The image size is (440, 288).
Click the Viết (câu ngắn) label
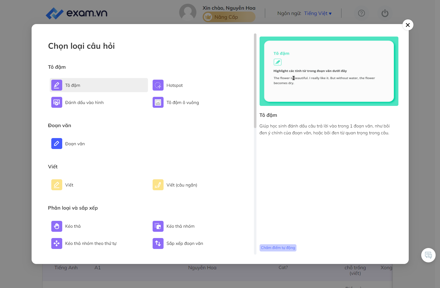182,185
